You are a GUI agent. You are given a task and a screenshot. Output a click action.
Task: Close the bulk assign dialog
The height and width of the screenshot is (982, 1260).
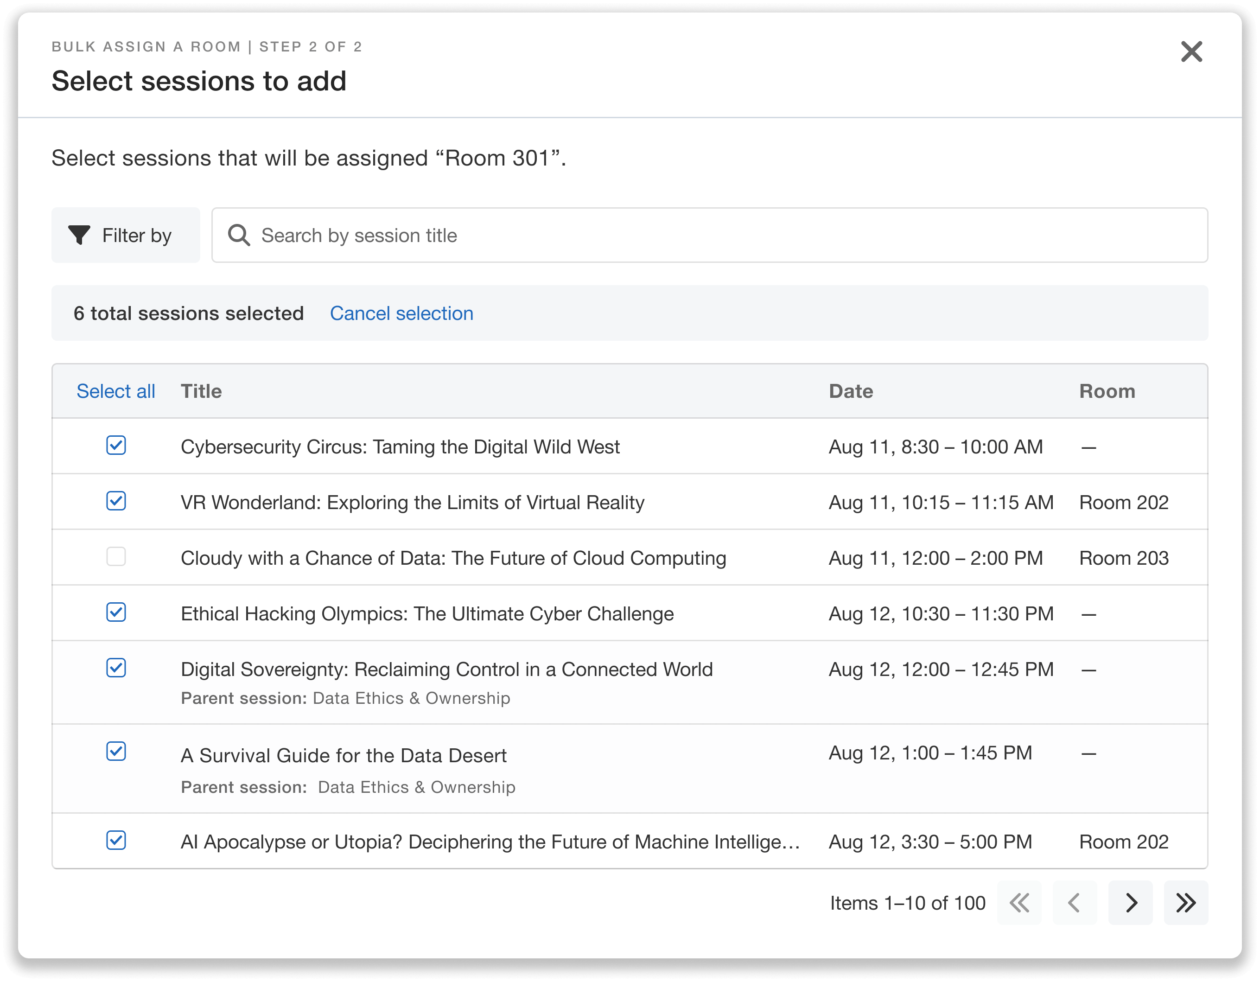click(x=1191, y=52)
